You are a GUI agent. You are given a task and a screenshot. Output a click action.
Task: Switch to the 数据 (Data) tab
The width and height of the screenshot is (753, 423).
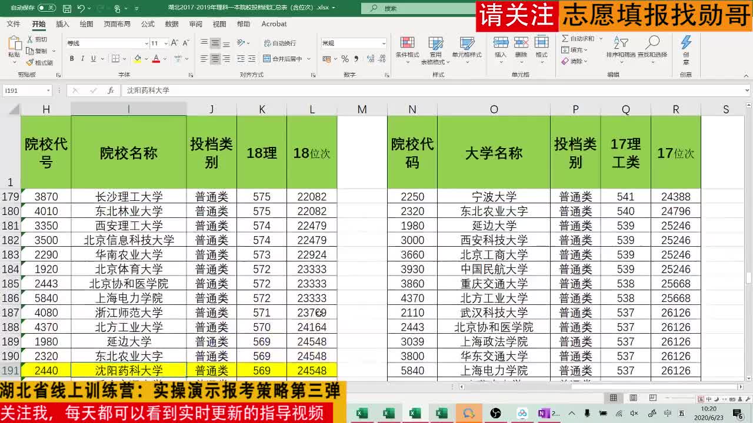(x=172, y=24)
